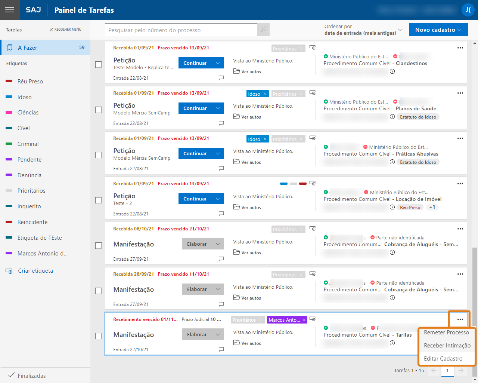Click Elaborar on Tarifas card
The height and width of the screenshot is (383, 478).
(197, 334)
